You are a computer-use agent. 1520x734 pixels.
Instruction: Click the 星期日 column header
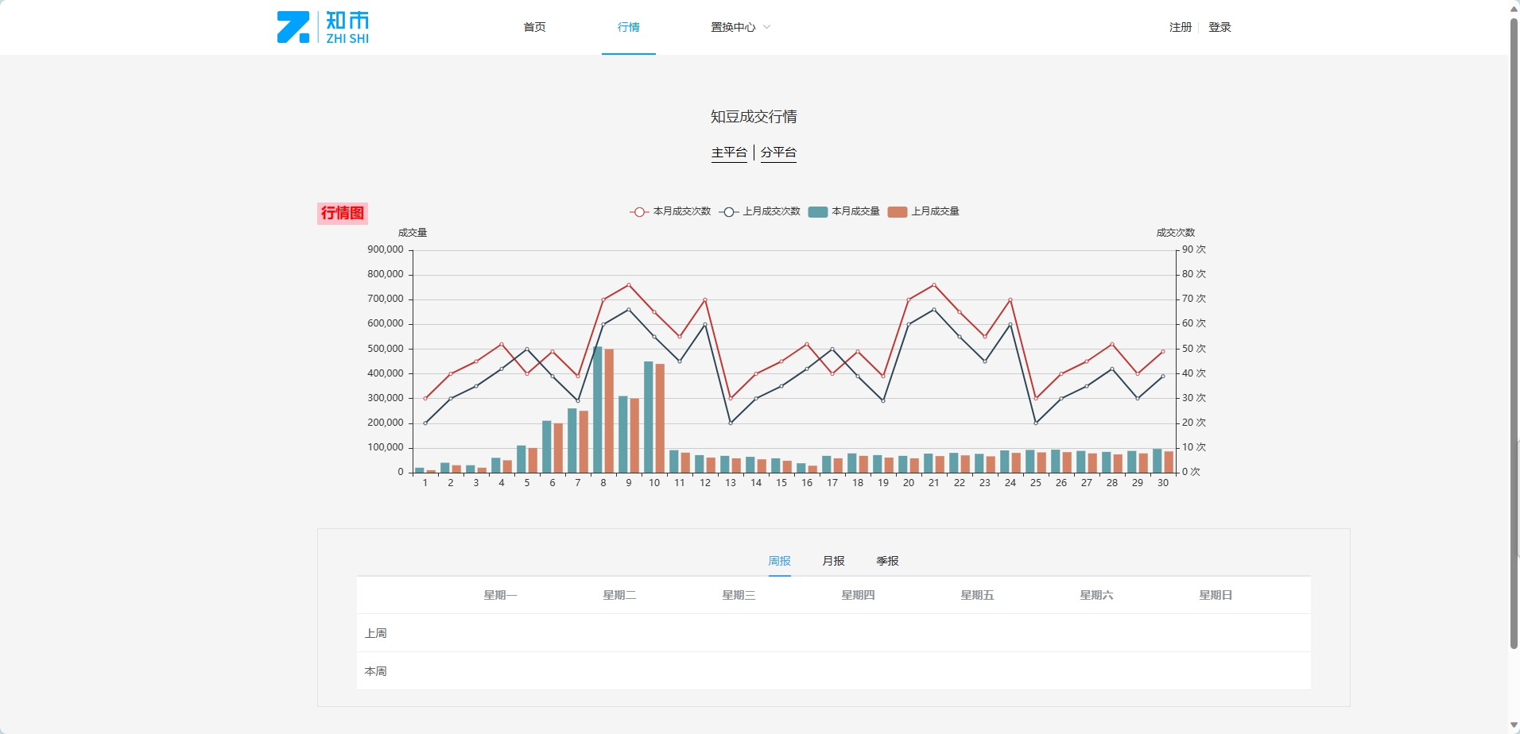(x=1216, y=595)
